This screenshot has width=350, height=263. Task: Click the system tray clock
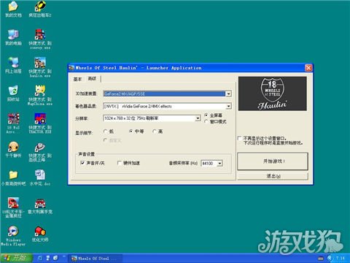341,258
